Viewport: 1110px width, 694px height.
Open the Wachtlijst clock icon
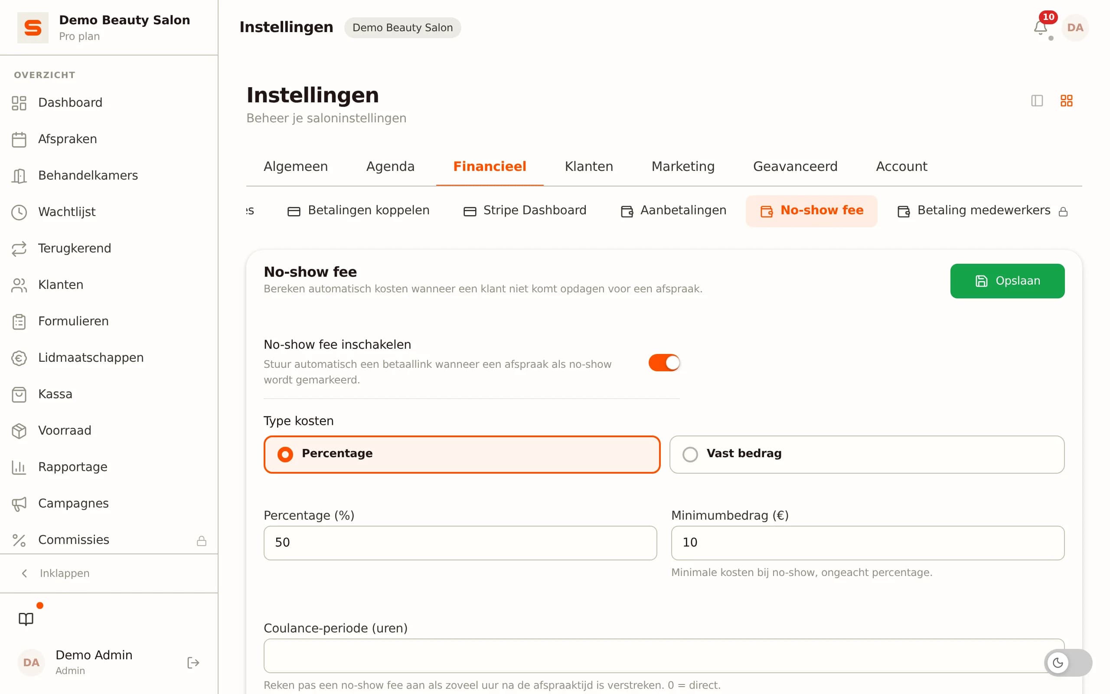pyautogui.click(x=19, y=212)
